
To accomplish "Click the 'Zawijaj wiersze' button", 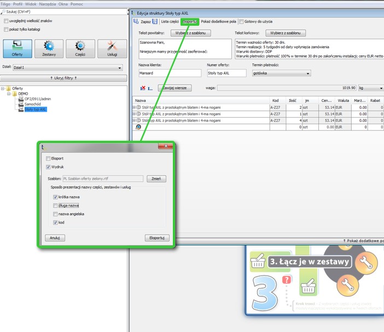I will pos(175,88).
